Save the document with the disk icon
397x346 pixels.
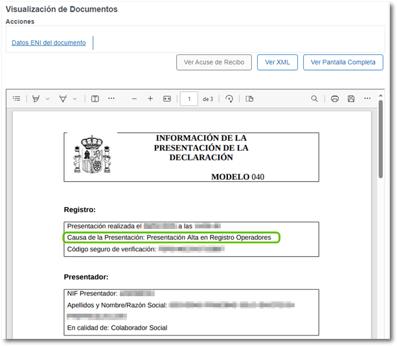(x=351, y=99)
